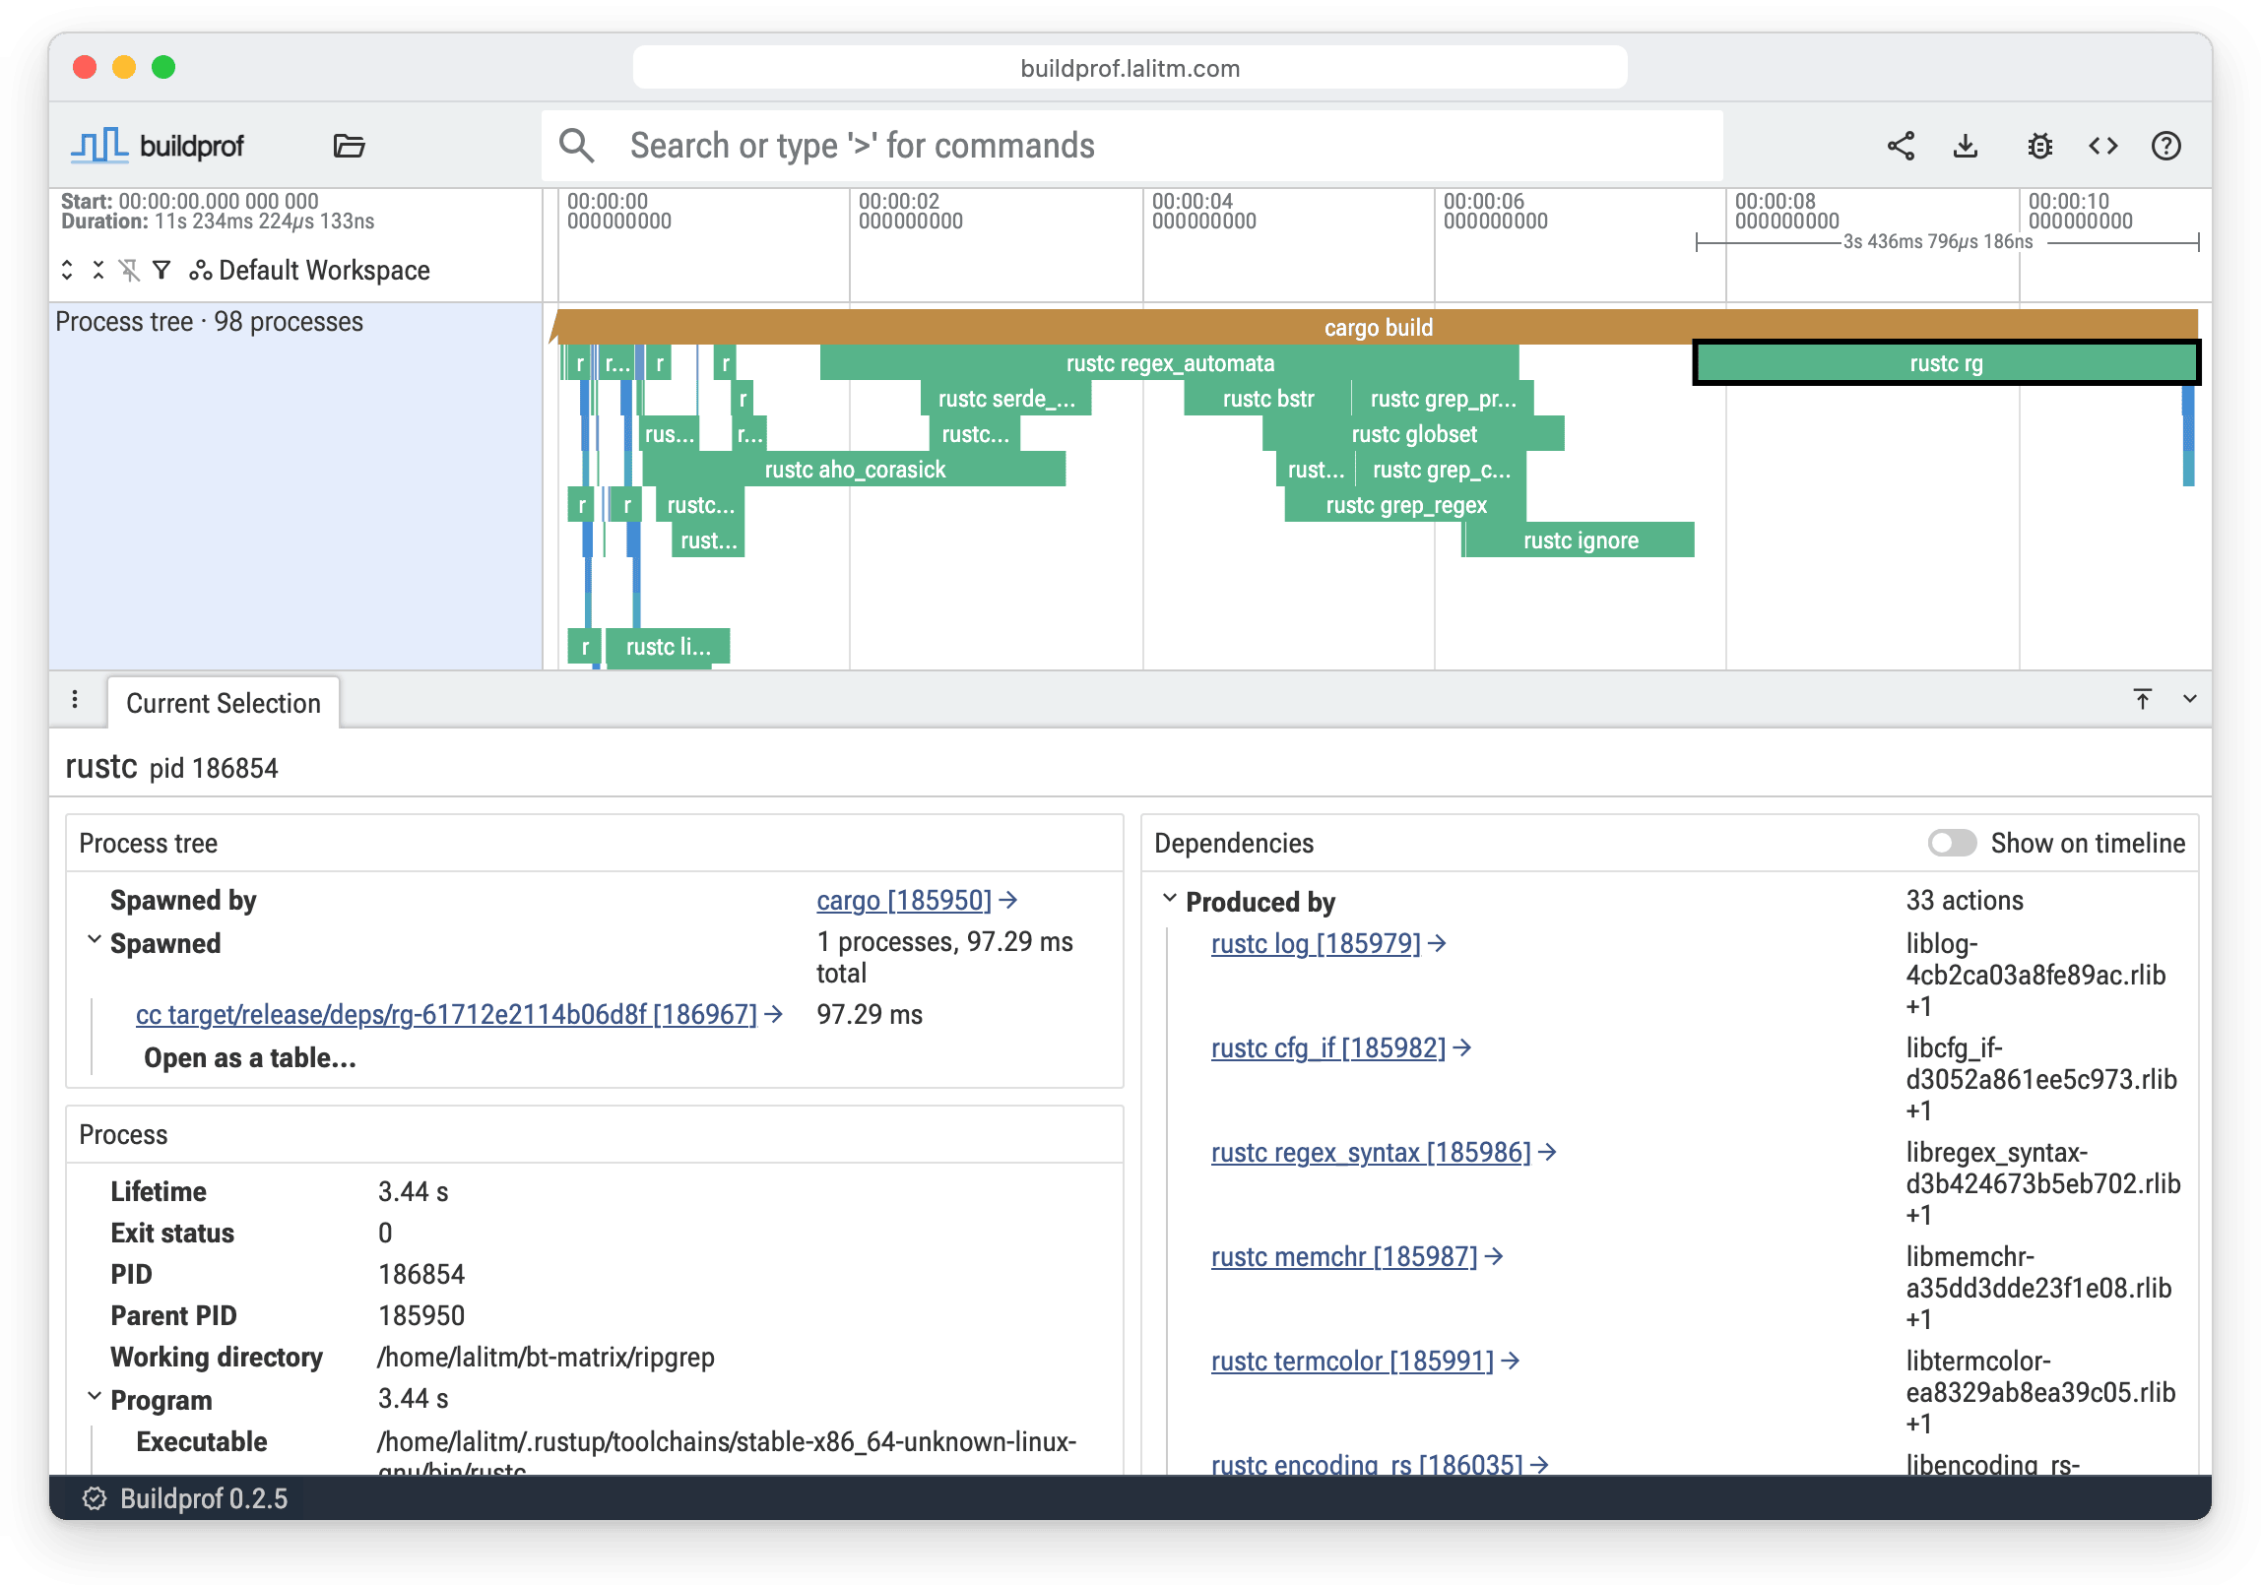Select the rustc grep_pr... slice
The width and height of the screenshot is (2261, 1585).
pos(1443,399)
